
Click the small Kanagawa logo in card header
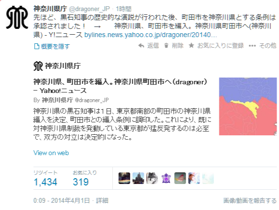click(38, 66)
